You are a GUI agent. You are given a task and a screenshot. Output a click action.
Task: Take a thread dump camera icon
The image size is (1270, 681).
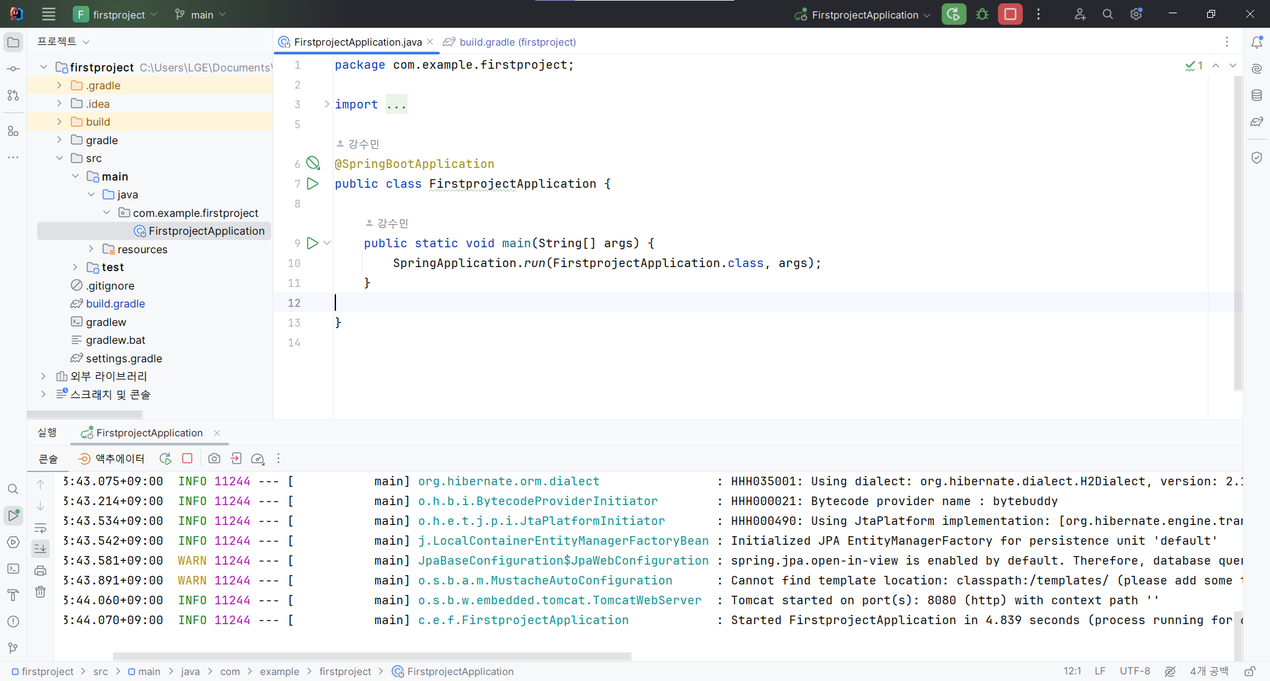(x=214, y=458)
